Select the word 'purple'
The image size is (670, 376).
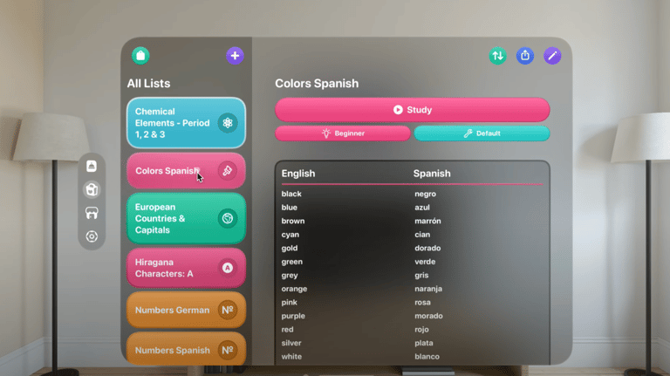pyautogui.click(x=293, y=316)
